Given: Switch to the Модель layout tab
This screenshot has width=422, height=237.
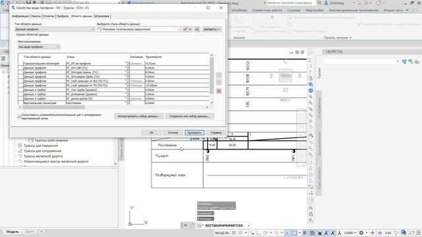Looking at the screenshot, I should pos(13,232).
